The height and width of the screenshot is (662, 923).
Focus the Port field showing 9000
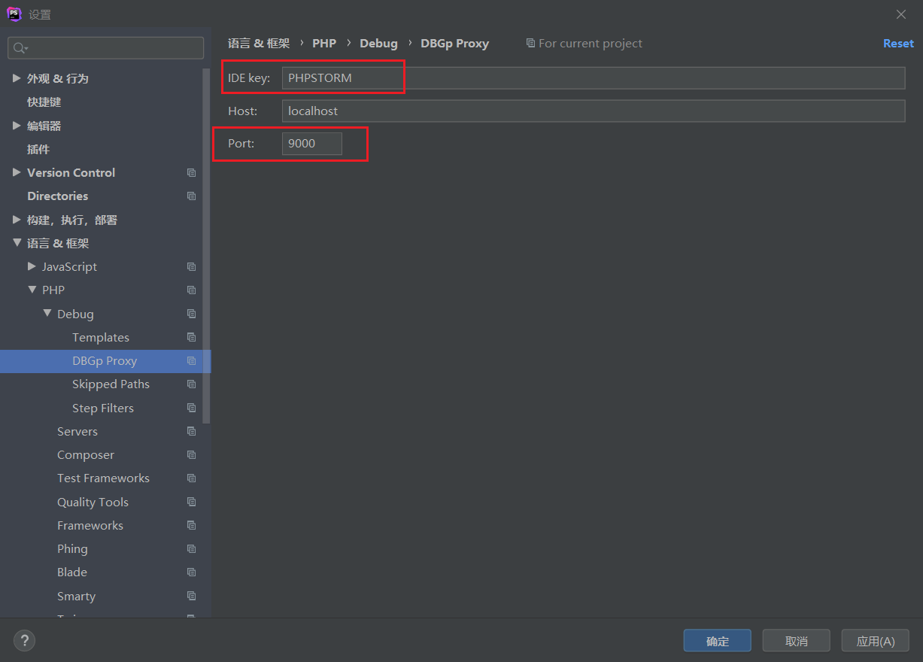(312, 143)
